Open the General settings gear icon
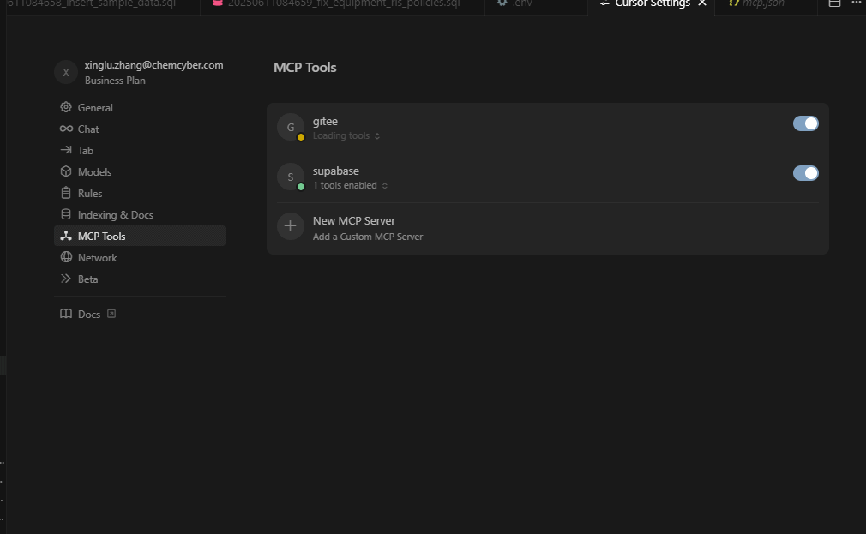Viewport: 866px width, 534px height. tap(66, 107)
